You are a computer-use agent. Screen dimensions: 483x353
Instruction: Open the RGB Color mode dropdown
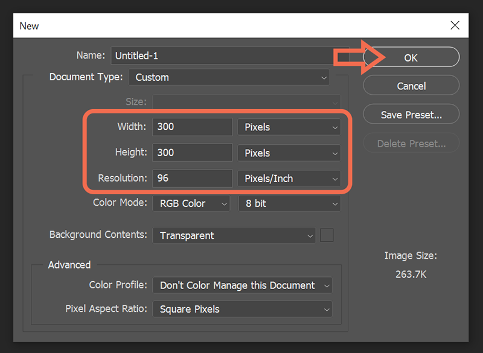coord(191,203)
